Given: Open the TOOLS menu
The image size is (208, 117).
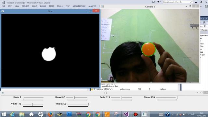Looking at the screenshot, I should [60, 6].
